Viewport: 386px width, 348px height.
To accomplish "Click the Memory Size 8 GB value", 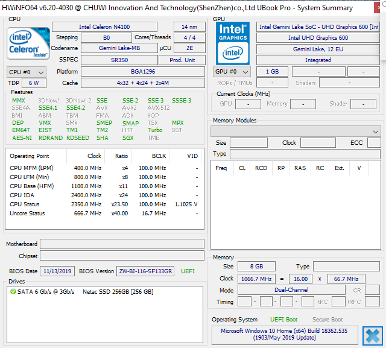I will point(256,267).
